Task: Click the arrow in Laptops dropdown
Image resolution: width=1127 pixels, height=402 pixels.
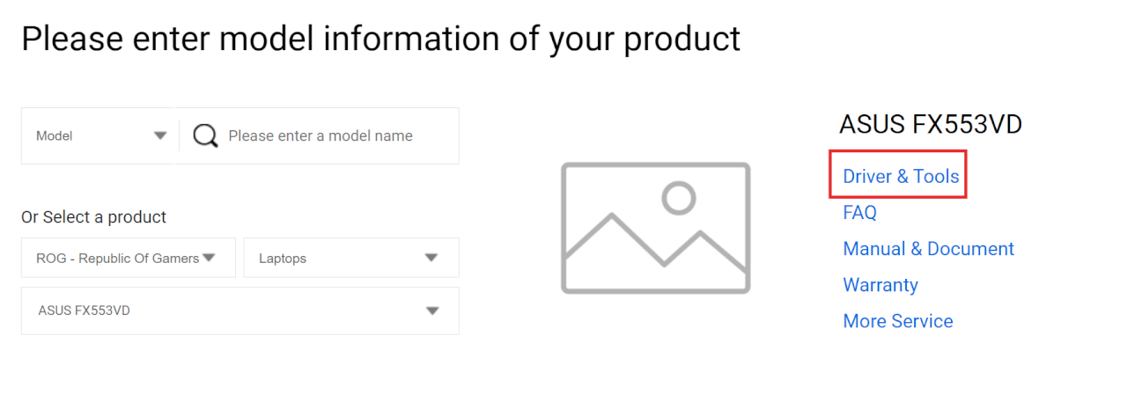Action: click(x=431, y=258)
